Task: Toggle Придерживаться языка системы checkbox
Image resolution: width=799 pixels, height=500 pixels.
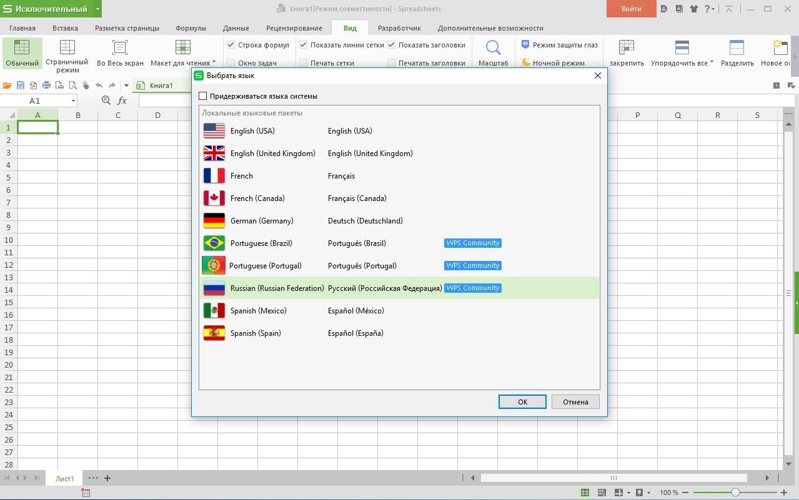Action: [x=202, y=96]
